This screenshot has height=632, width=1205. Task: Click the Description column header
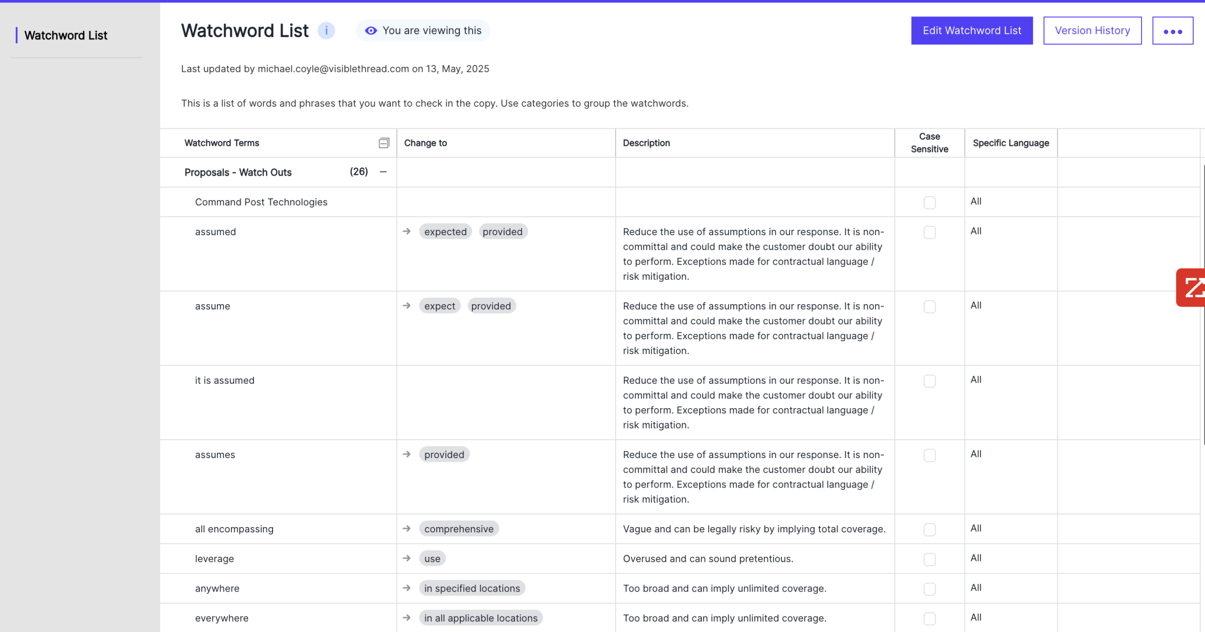pos(646,143)
